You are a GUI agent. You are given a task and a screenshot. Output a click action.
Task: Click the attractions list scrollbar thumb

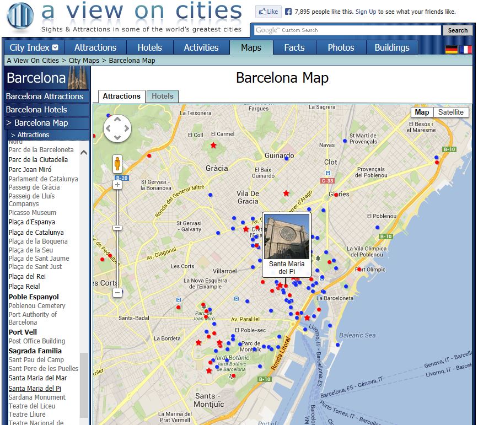tap(84, 385)
